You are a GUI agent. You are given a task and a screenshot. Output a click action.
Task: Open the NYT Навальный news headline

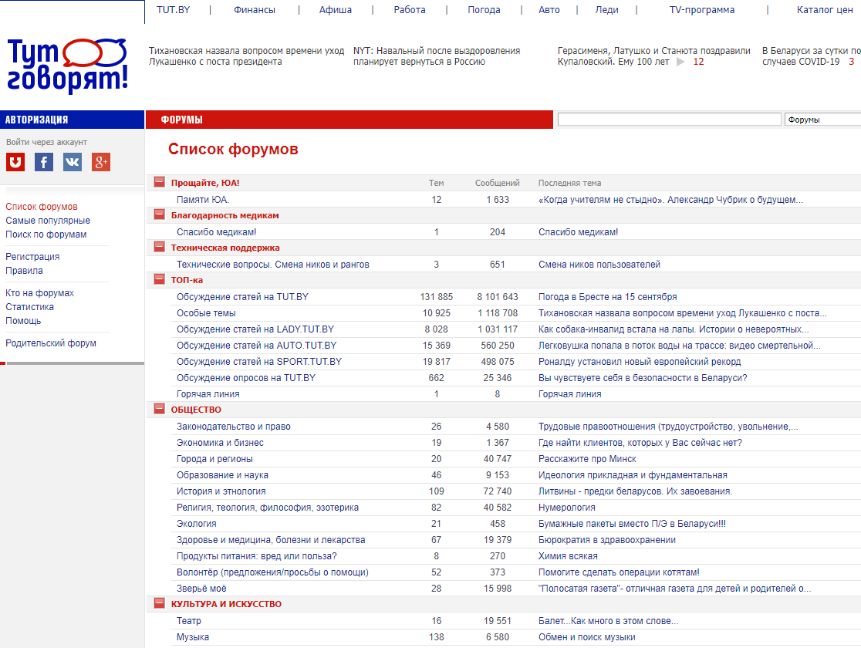tap(437, 56)
